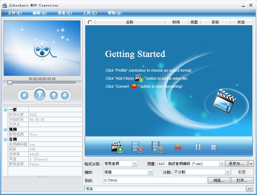Click the 名称 column header

click(x=130, y=22)
